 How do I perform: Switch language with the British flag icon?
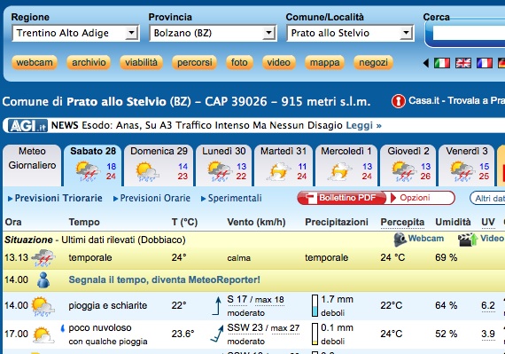(x=463, y=63)
